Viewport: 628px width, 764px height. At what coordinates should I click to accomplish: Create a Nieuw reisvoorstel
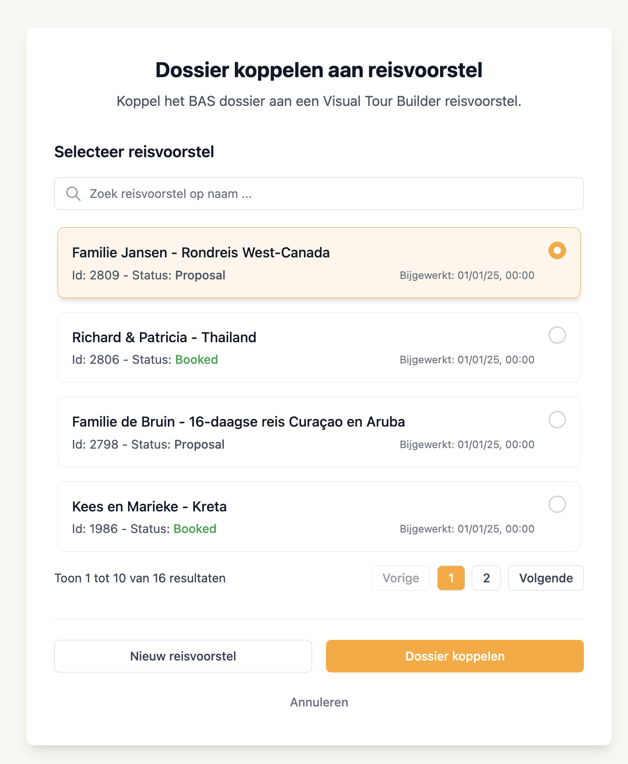[x=183, y=656]
